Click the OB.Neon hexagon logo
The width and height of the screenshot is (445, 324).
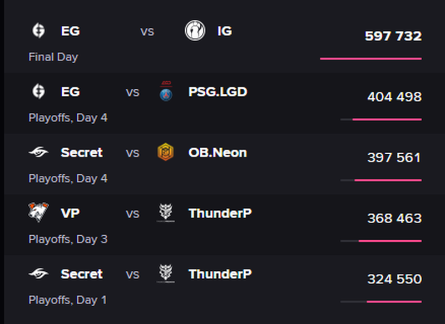(x=166, y=152)
